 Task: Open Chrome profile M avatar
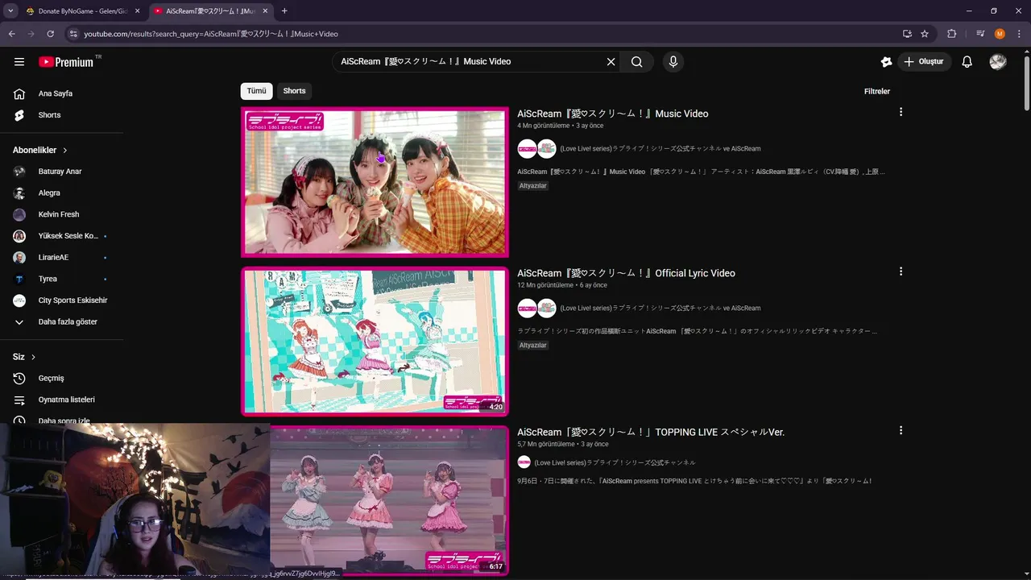click(1000, 34)
